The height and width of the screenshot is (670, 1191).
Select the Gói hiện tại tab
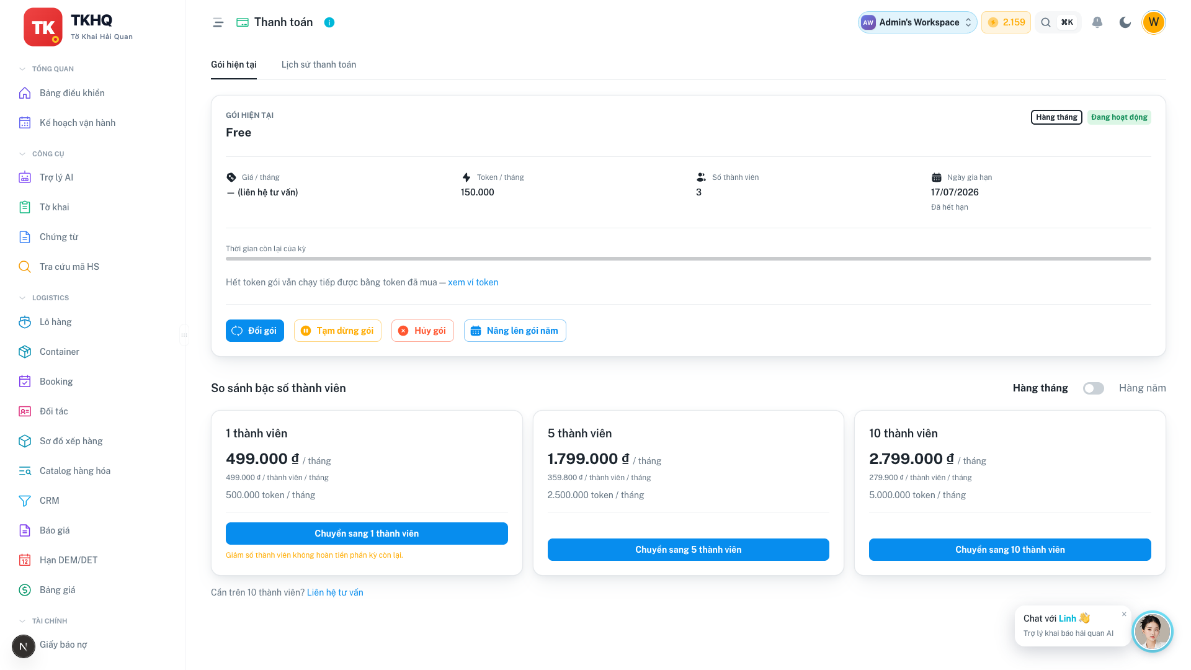coord(234,65)
